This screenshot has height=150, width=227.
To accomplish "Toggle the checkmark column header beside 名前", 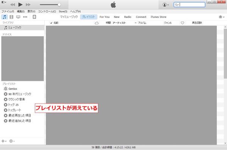I will pos(51,23).
